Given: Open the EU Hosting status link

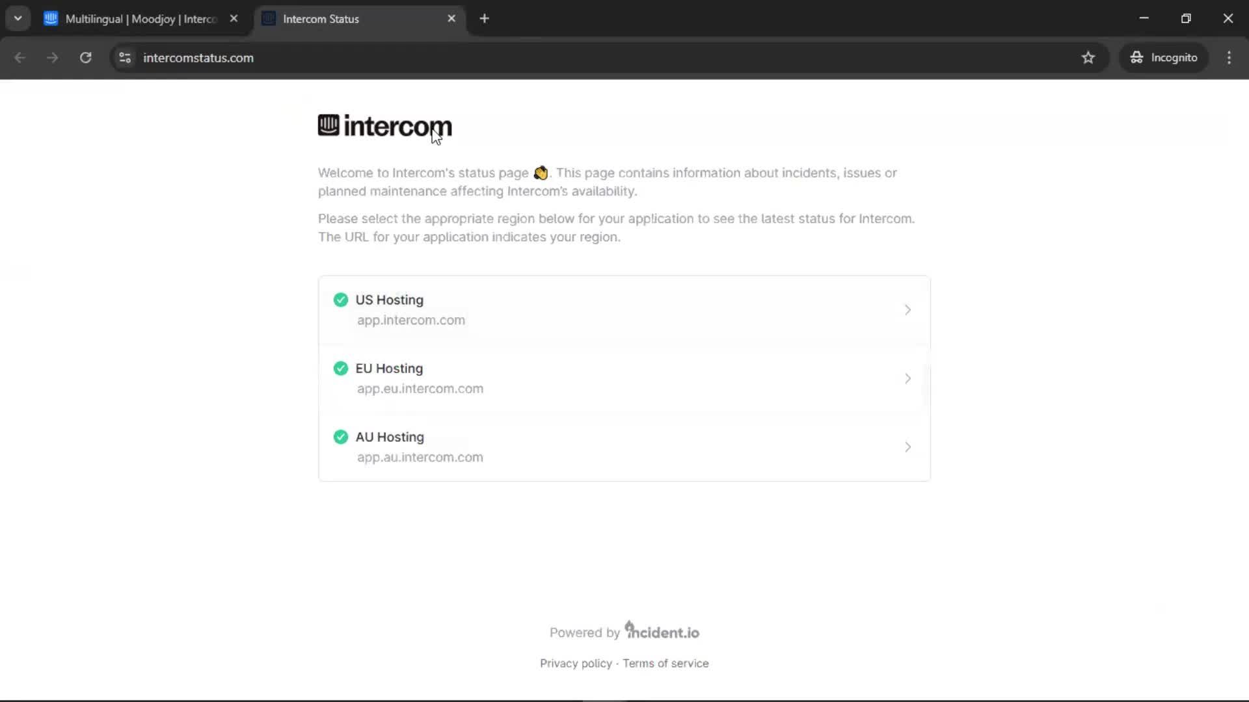Looking at the screenshot, I should (x=624, y=378).
